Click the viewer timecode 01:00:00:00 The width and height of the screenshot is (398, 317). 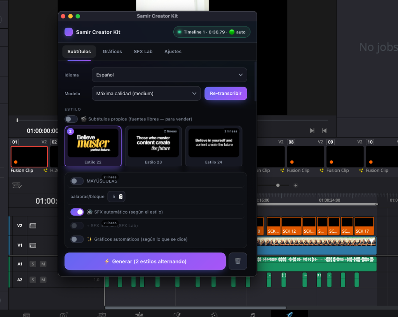tap(42, 131)
